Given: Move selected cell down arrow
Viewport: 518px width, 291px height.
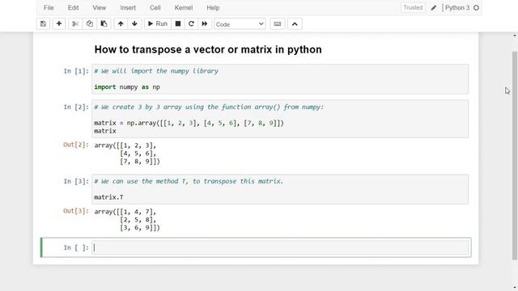Looking at the screenshot, I should (x=134, y=23).
